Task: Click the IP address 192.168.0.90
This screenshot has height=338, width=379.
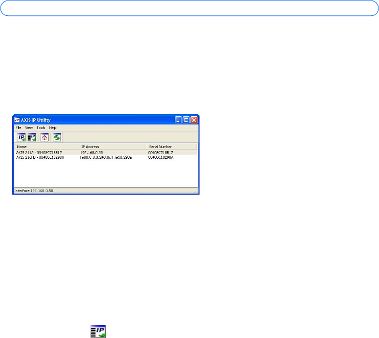Action: (x=92, y=153)
